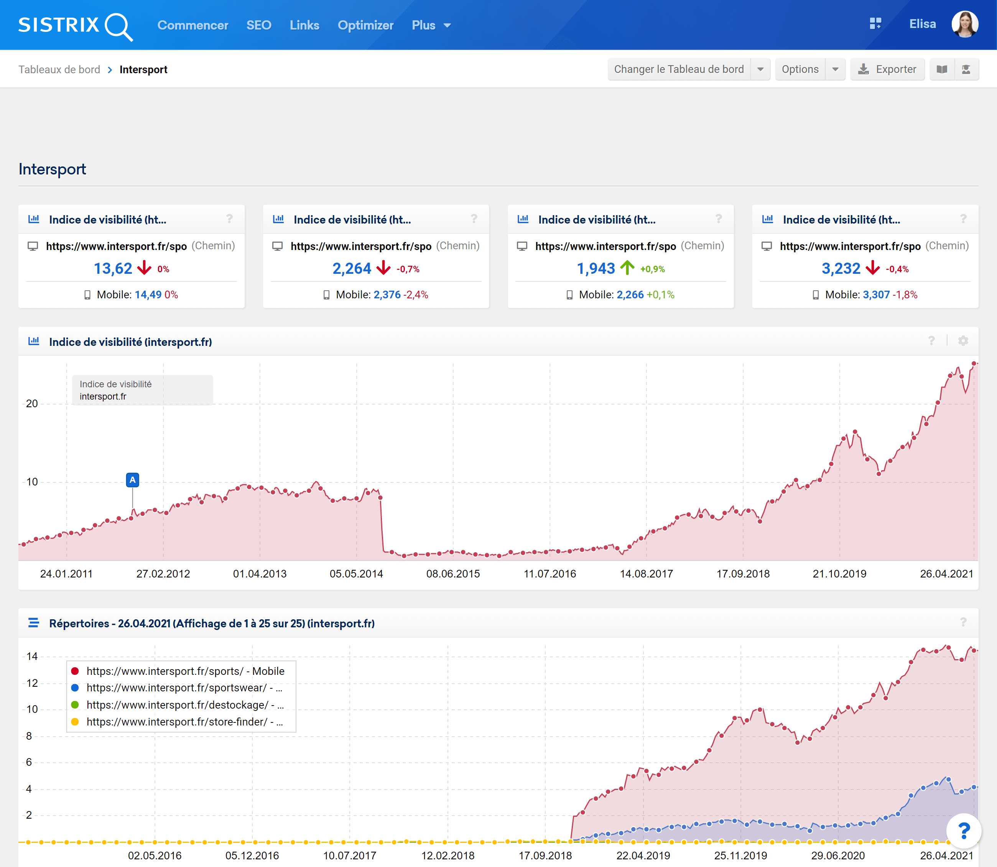Click the Mobile 2,266 value
Viewport: 997px width, 867px height.
(x=630, y=294)
